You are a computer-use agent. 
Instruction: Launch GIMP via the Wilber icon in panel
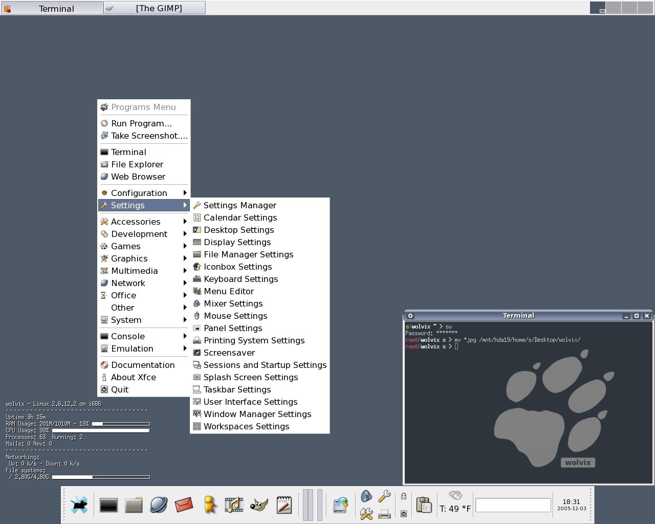pos(259,505)
